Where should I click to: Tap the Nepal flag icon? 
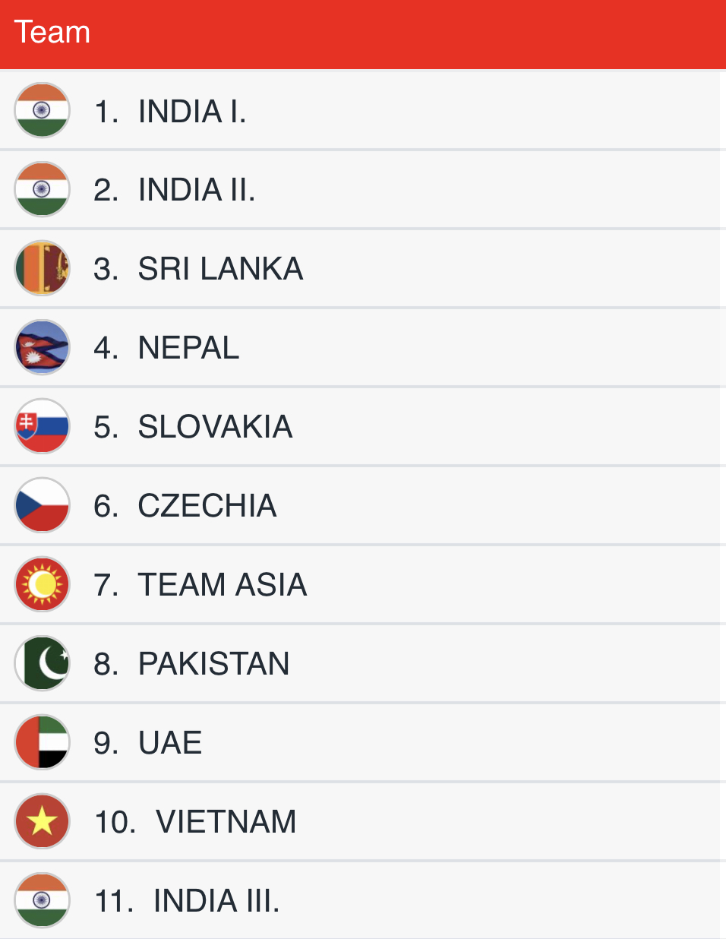[x=43, y=347]
